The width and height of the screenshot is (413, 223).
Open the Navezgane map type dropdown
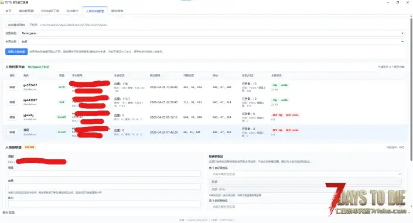[212, 33]
